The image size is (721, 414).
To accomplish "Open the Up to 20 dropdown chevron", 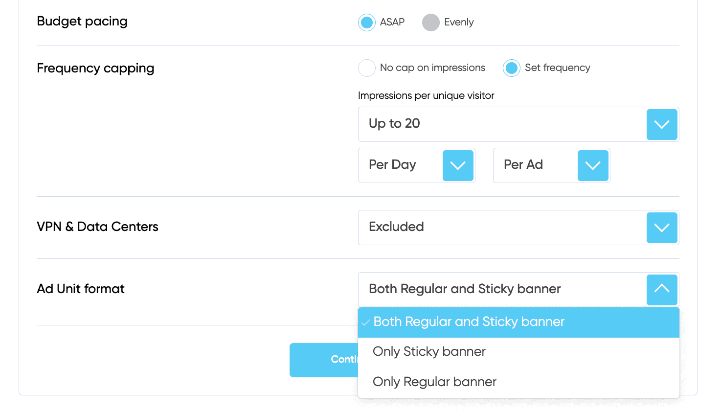I will coord(661,124).
